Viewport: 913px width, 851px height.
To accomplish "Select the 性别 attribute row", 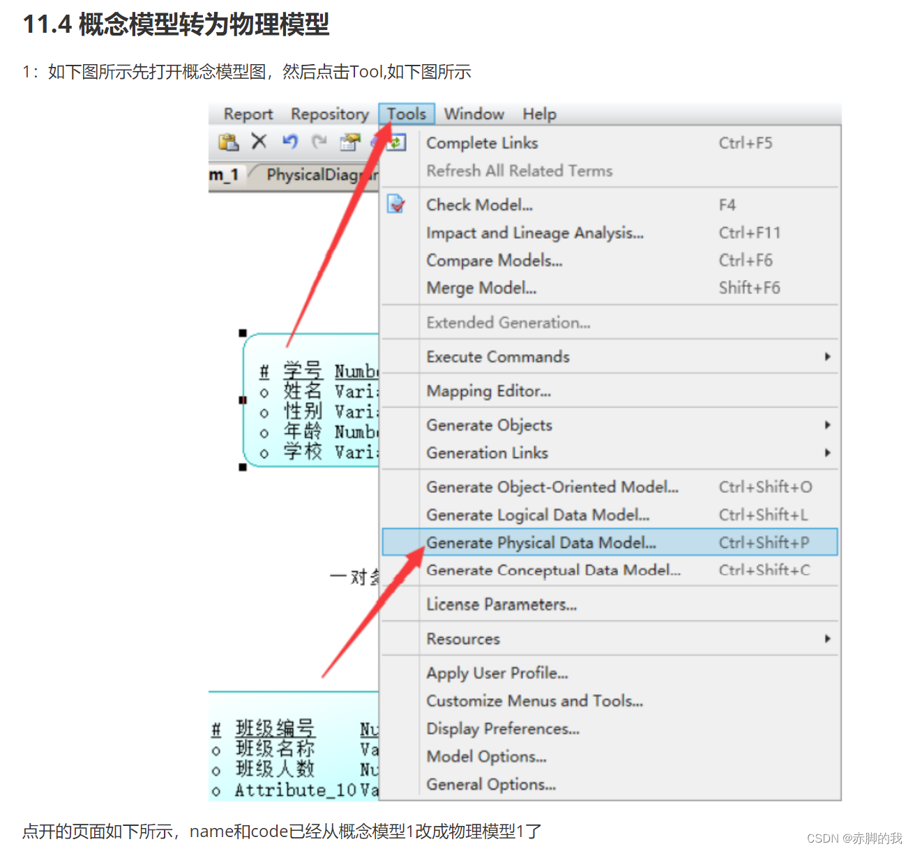I will [318, 411].
